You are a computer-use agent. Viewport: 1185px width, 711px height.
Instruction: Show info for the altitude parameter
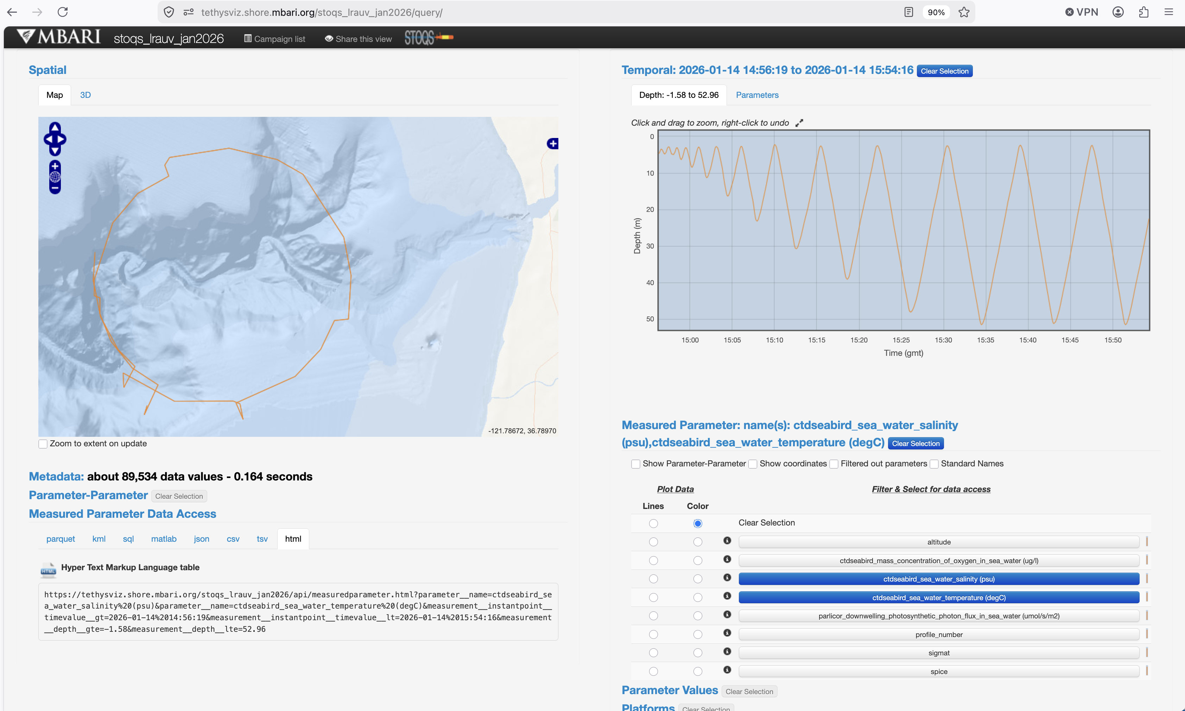click(x=727, y=540)
